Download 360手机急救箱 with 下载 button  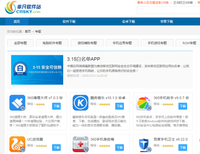coord(120,147)
